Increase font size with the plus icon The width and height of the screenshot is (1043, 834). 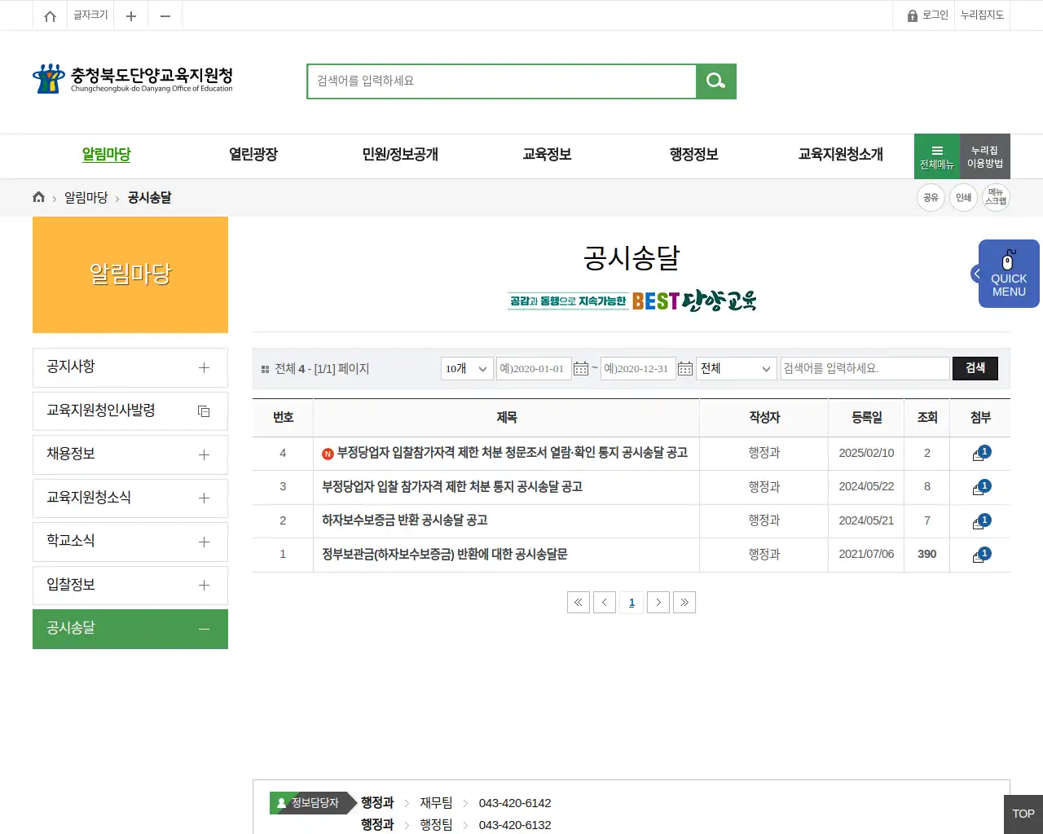pos(130,15)
